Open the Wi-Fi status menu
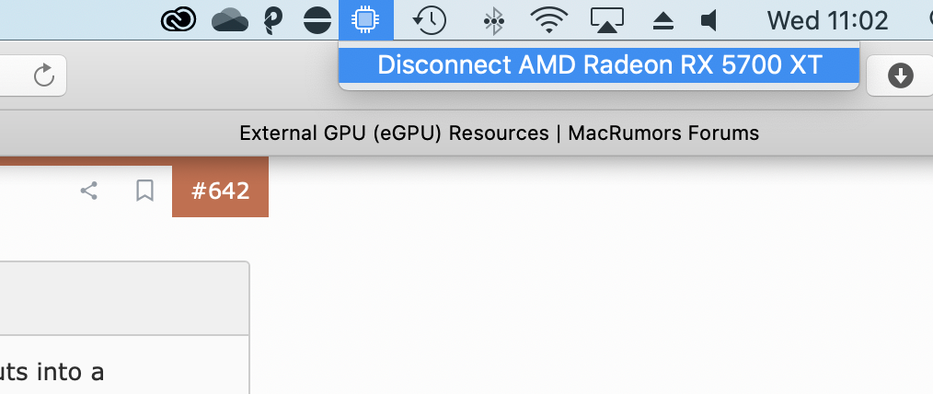This screenshot has height=394, width=933. pos(549,19)
